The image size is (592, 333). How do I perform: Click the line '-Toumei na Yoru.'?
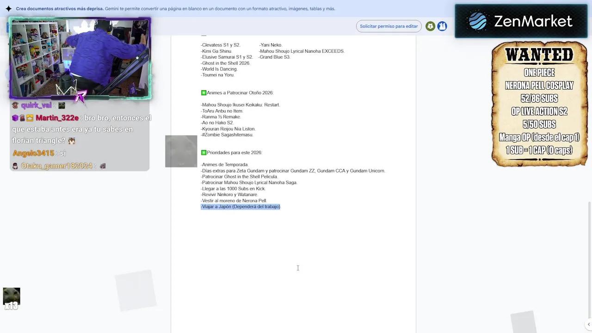pyautogui.click(x=218, y=75)
